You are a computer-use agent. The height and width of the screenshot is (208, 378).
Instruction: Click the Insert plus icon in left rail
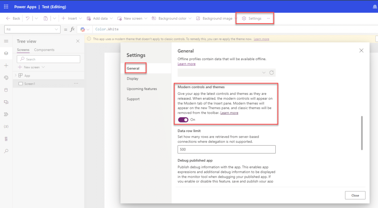[6, 66]
